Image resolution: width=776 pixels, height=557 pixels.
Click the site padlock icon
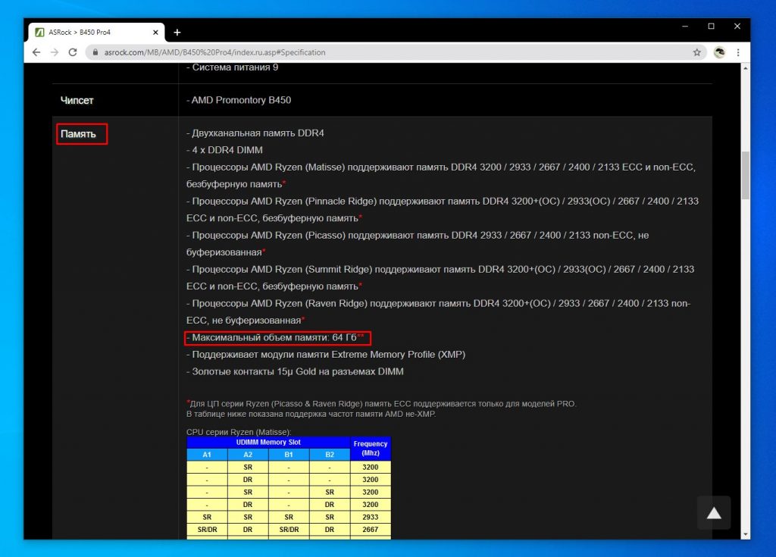click(x=95, y=52)
